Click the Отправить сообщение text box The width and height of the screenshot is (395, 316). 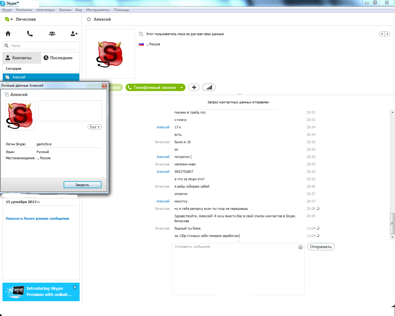click(x=238, y=269)
